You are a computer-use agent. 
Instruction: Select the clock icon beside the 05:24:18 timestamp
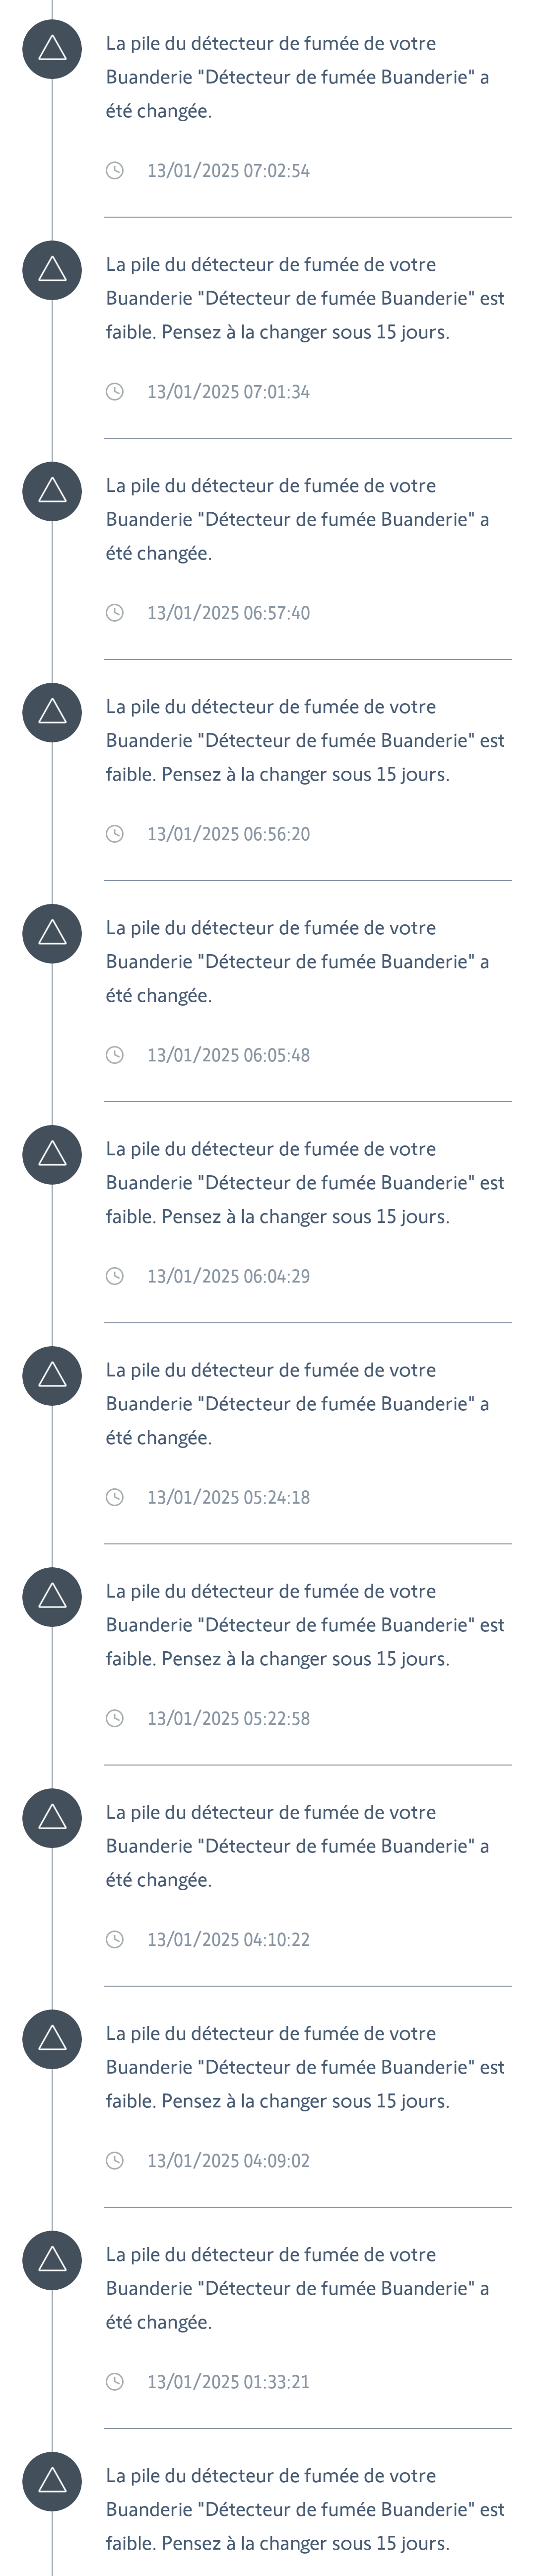point(115,1497)
